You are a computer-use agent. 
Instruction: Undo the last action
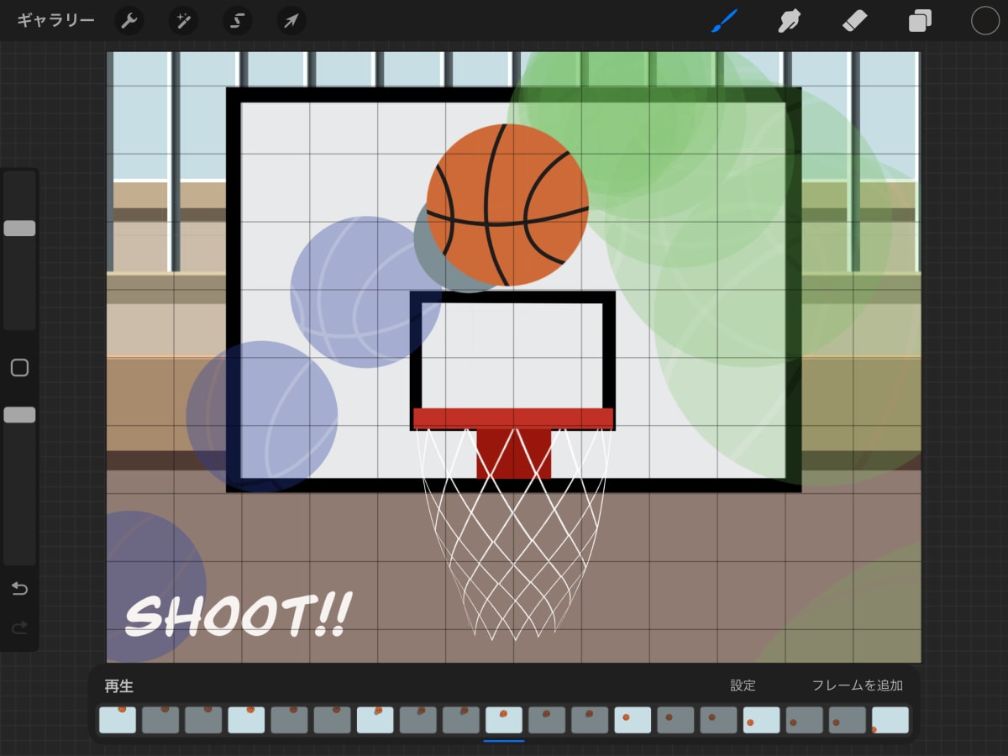[x=19, y=589]
